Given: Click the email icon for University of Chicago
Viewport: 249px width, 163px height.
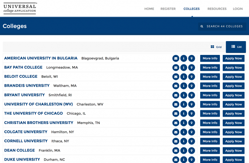Looking at the screenshot, I should point(176,114).
